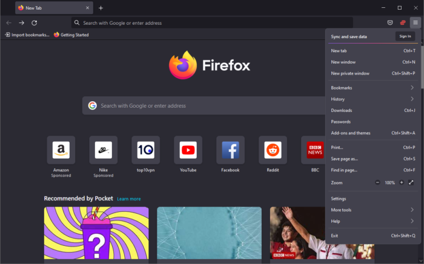Screen dimensions: 424x264
Task: Open Getting Started bookmark
Action: point(71,35)
